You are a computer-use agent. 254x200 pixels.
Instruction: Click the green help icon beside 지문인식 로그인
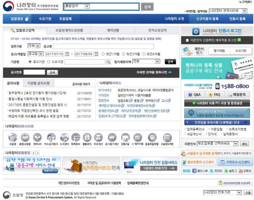tap(239, 40)
